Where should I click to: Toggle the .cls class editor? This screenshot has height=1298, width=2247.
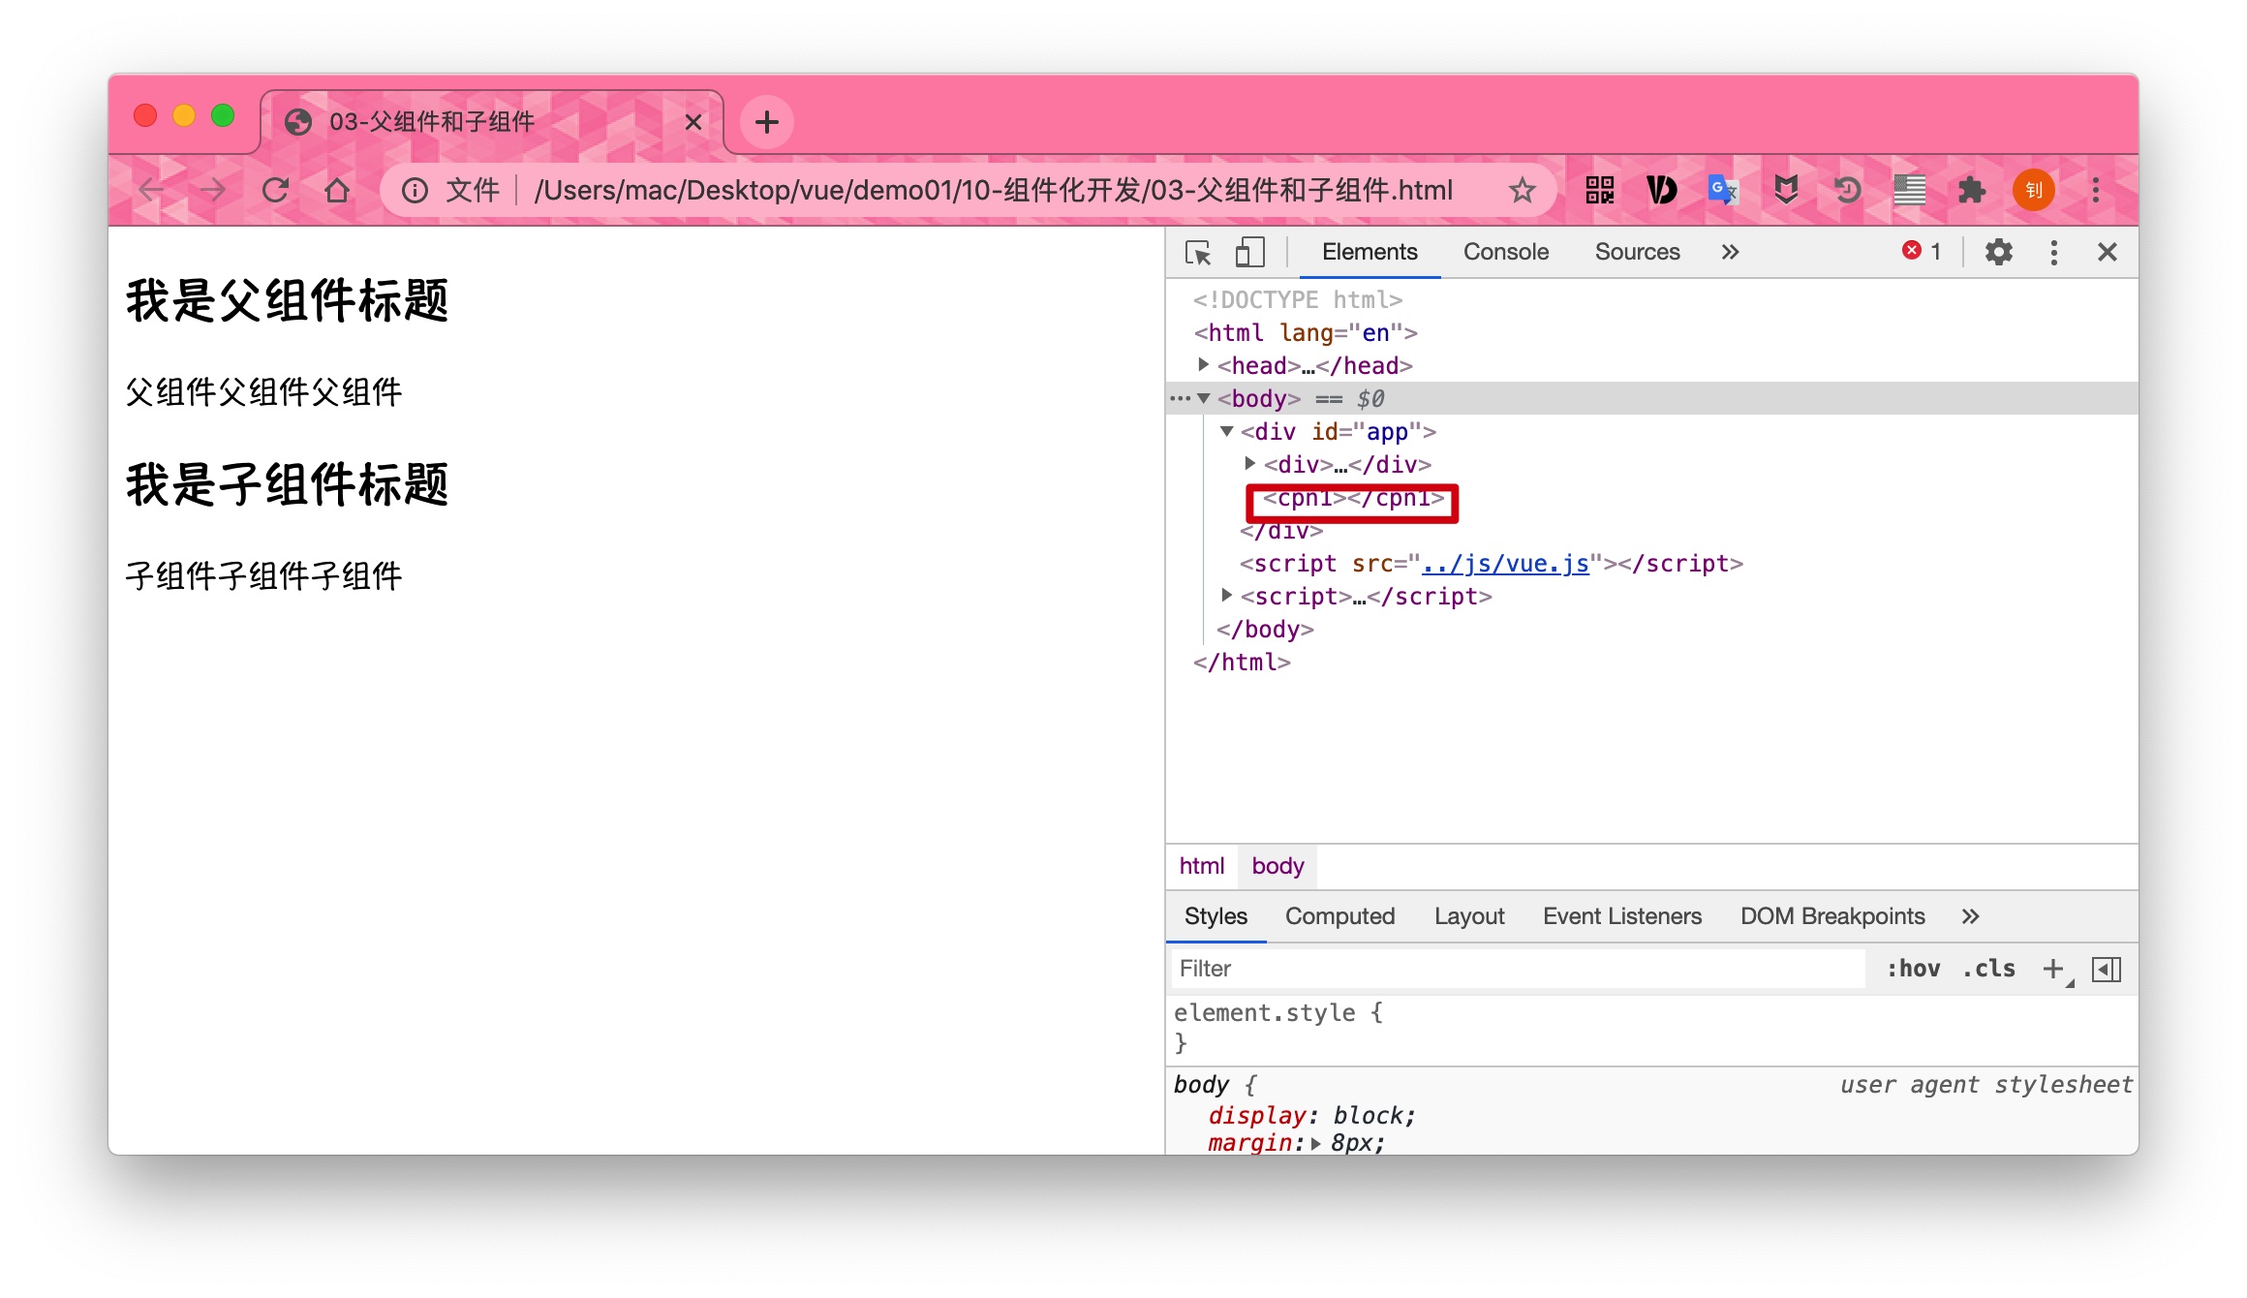[1988, 969]
